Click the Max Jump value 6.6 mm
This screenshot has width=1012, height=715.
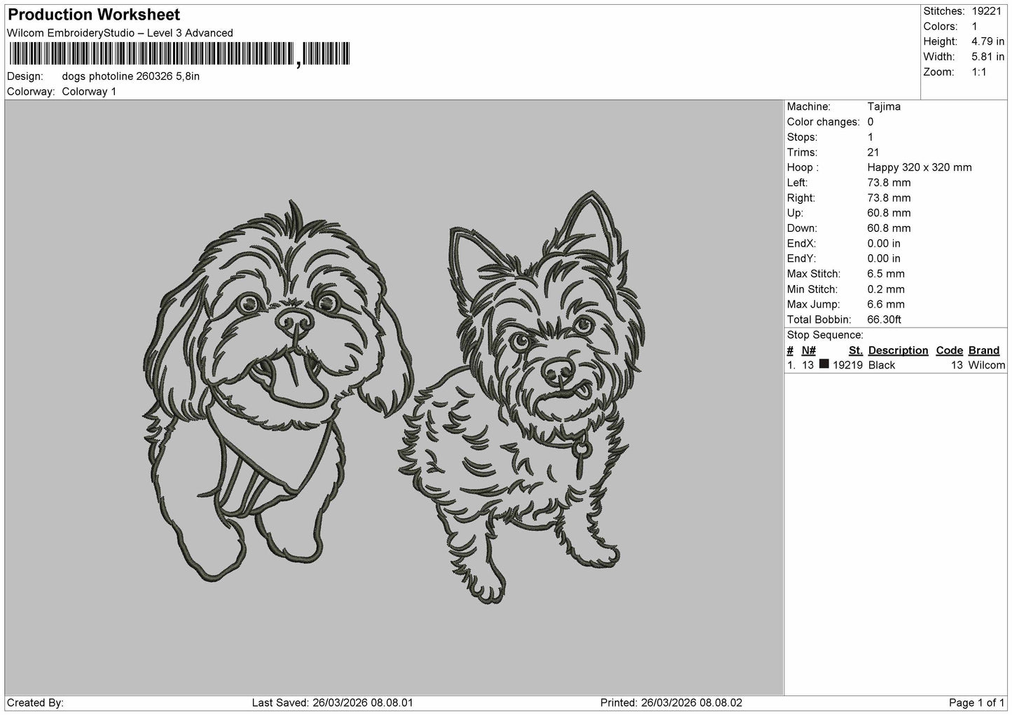[886, 305]
